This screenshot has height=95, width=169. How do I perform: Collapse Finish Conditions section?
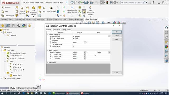tap(48, 34)
